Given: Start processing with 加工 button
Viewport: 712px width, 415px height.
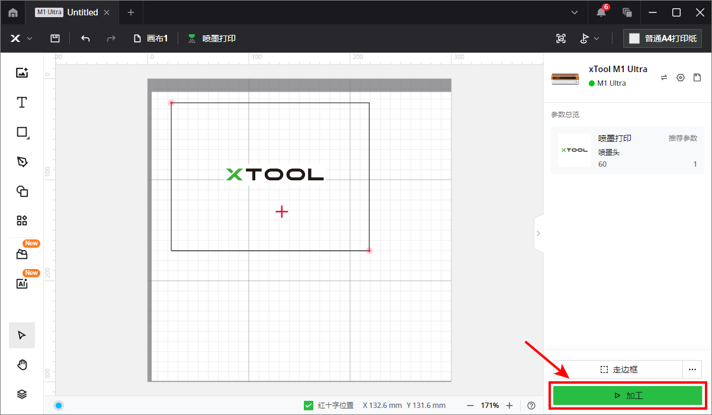Looking at the screenshot, I should [x=628, y=395].
